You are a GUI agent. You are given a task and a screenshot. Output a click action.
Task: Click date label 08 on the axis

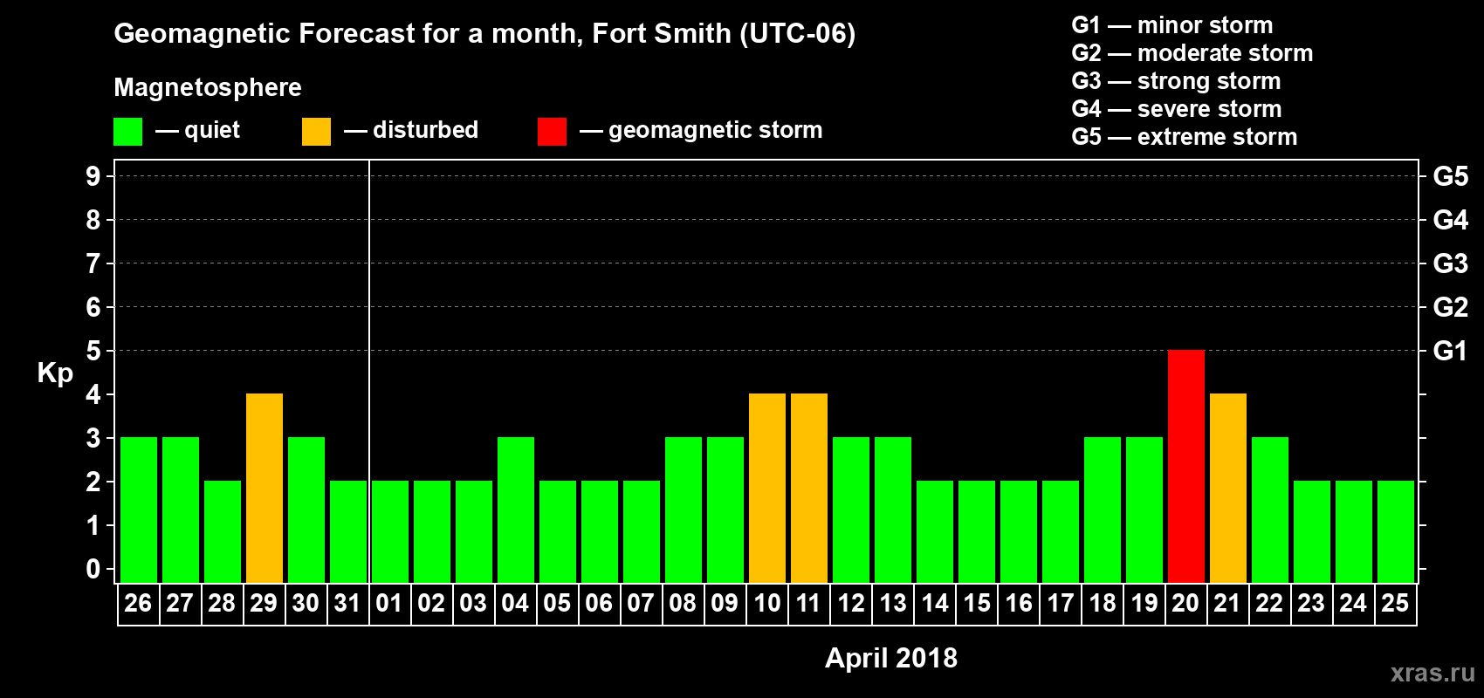click(683, 603)
